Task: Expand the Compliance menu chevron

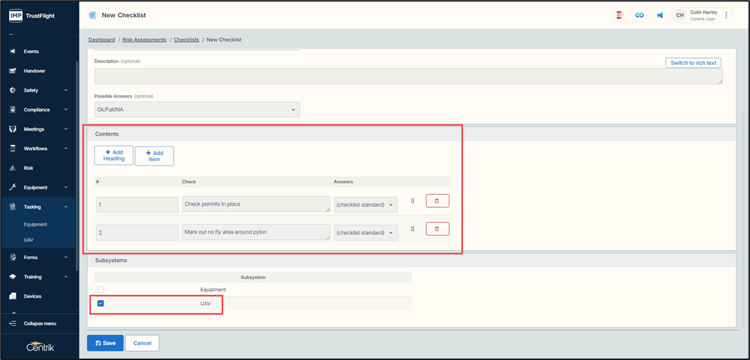Action: tap(66, 110)
